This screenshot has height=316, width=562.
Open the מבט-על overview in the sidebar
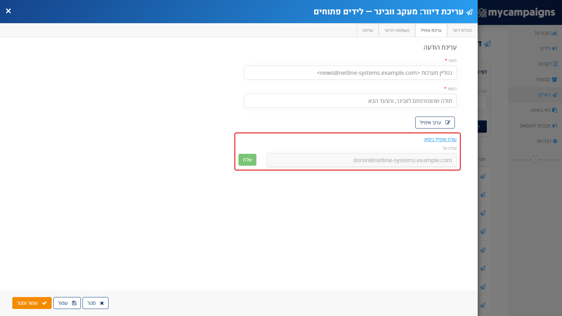pyautogui.click(x=545, y=33)
